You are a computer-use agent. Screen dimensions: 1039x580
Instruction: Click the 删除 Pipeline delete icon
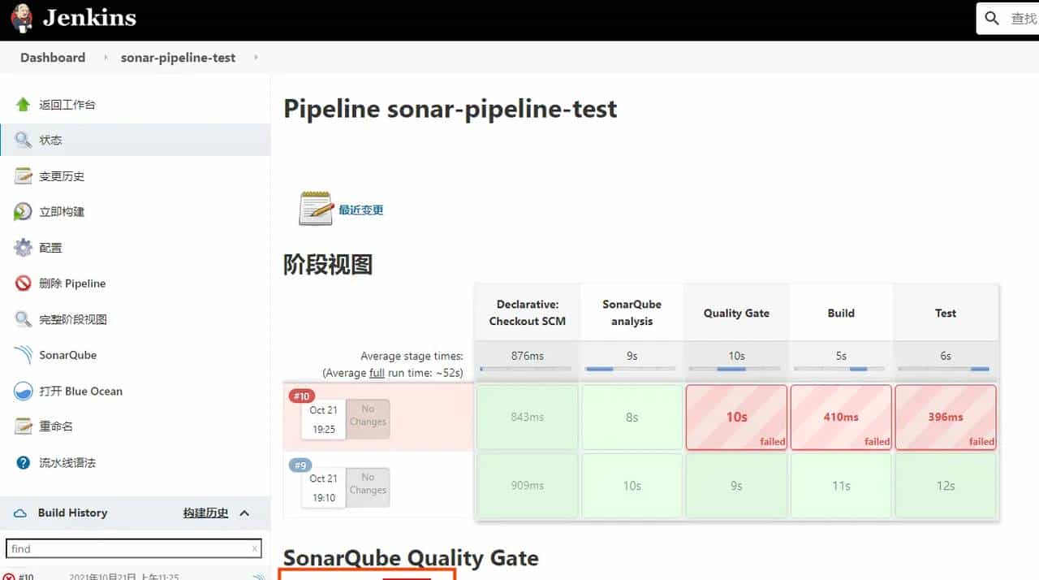(x=23, y=283)
